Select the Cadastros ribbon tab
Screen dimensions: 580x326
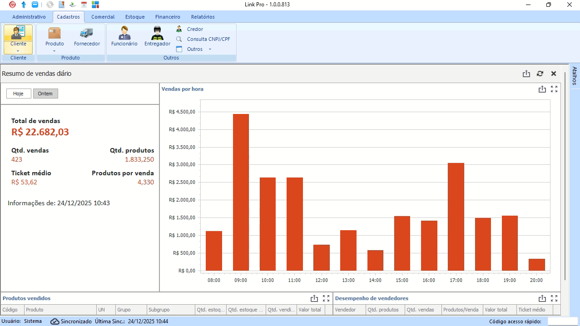coord(69,17)
